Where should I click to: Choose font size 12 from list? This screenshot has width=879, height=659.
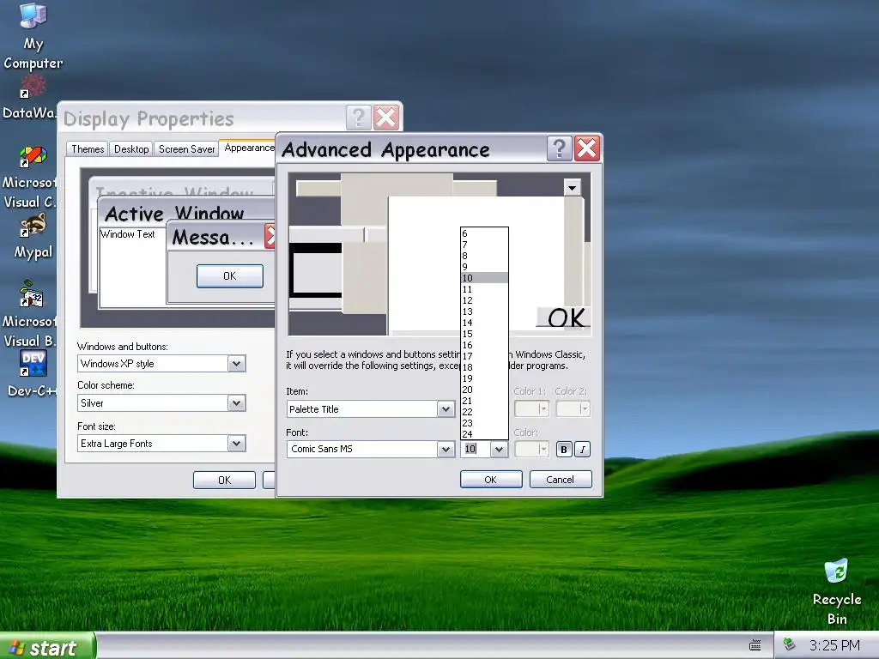tap(484, 300)
